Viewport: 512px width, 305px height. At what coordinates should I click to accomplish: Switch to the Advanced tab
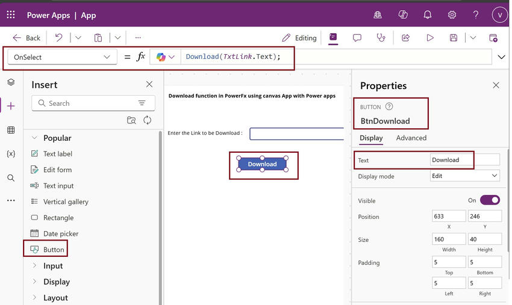[x=411, y=138]
